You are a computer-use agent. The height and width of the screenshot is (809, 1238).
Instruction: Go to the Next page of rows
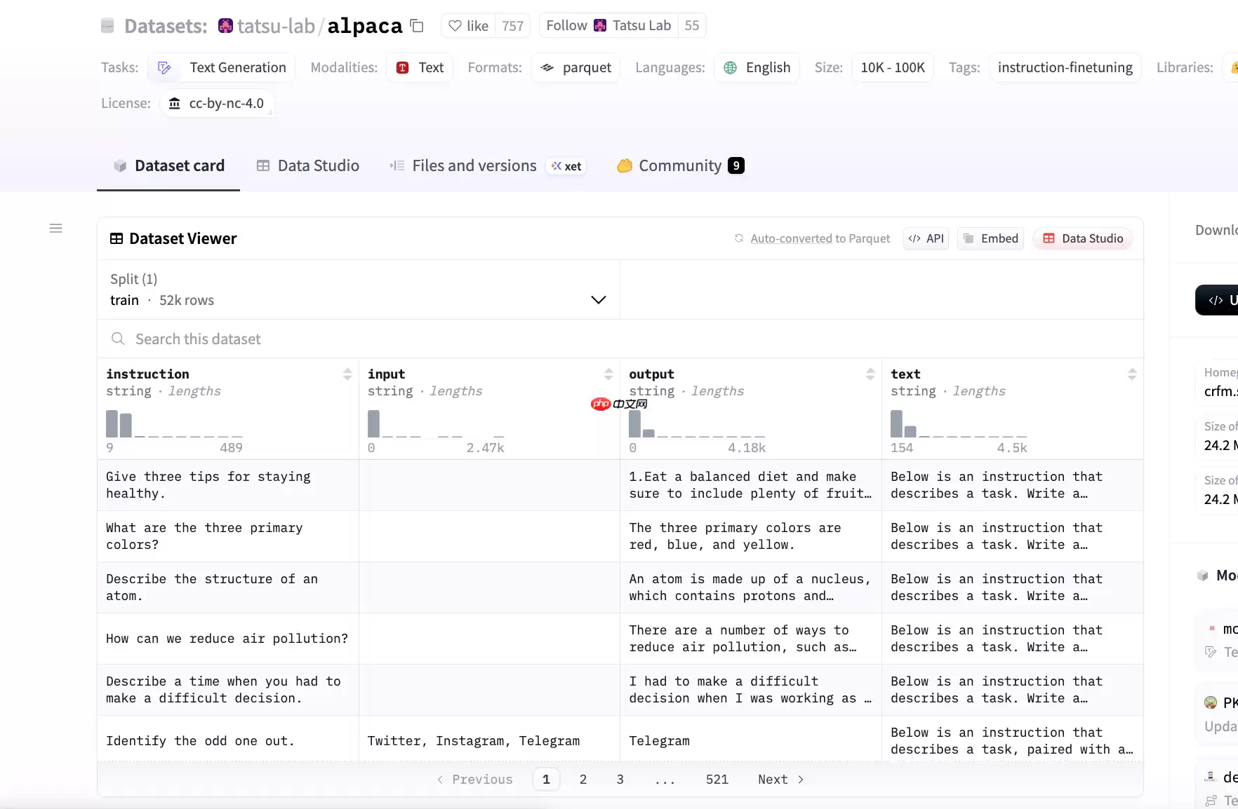pyautogui.click(x=780, y=780)
